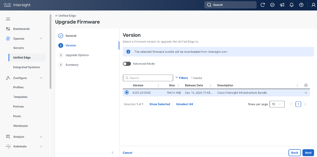317x157 pixels.
Task: Select the Version wizard step
Action: (x=67, y=45)
